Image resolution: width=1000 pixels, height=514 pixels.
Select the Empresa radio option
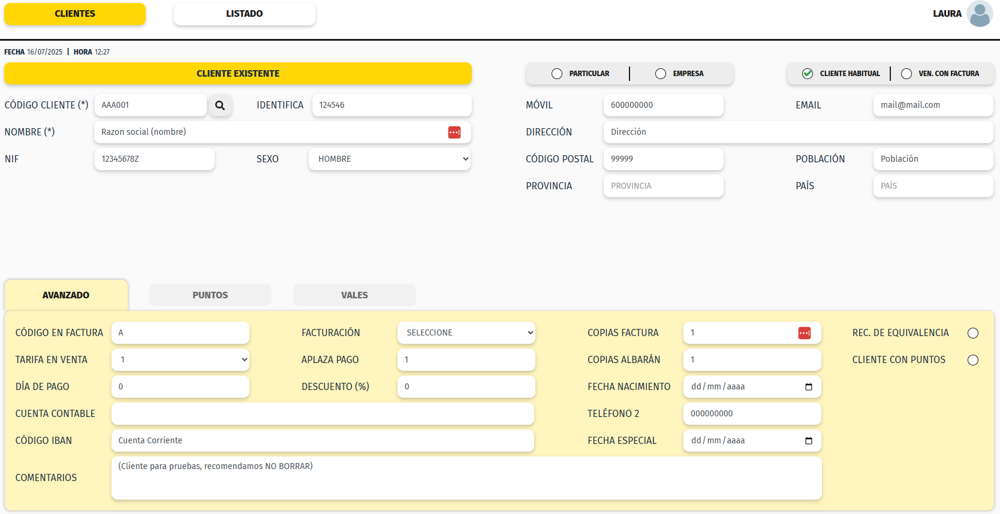tap(661, 74)
